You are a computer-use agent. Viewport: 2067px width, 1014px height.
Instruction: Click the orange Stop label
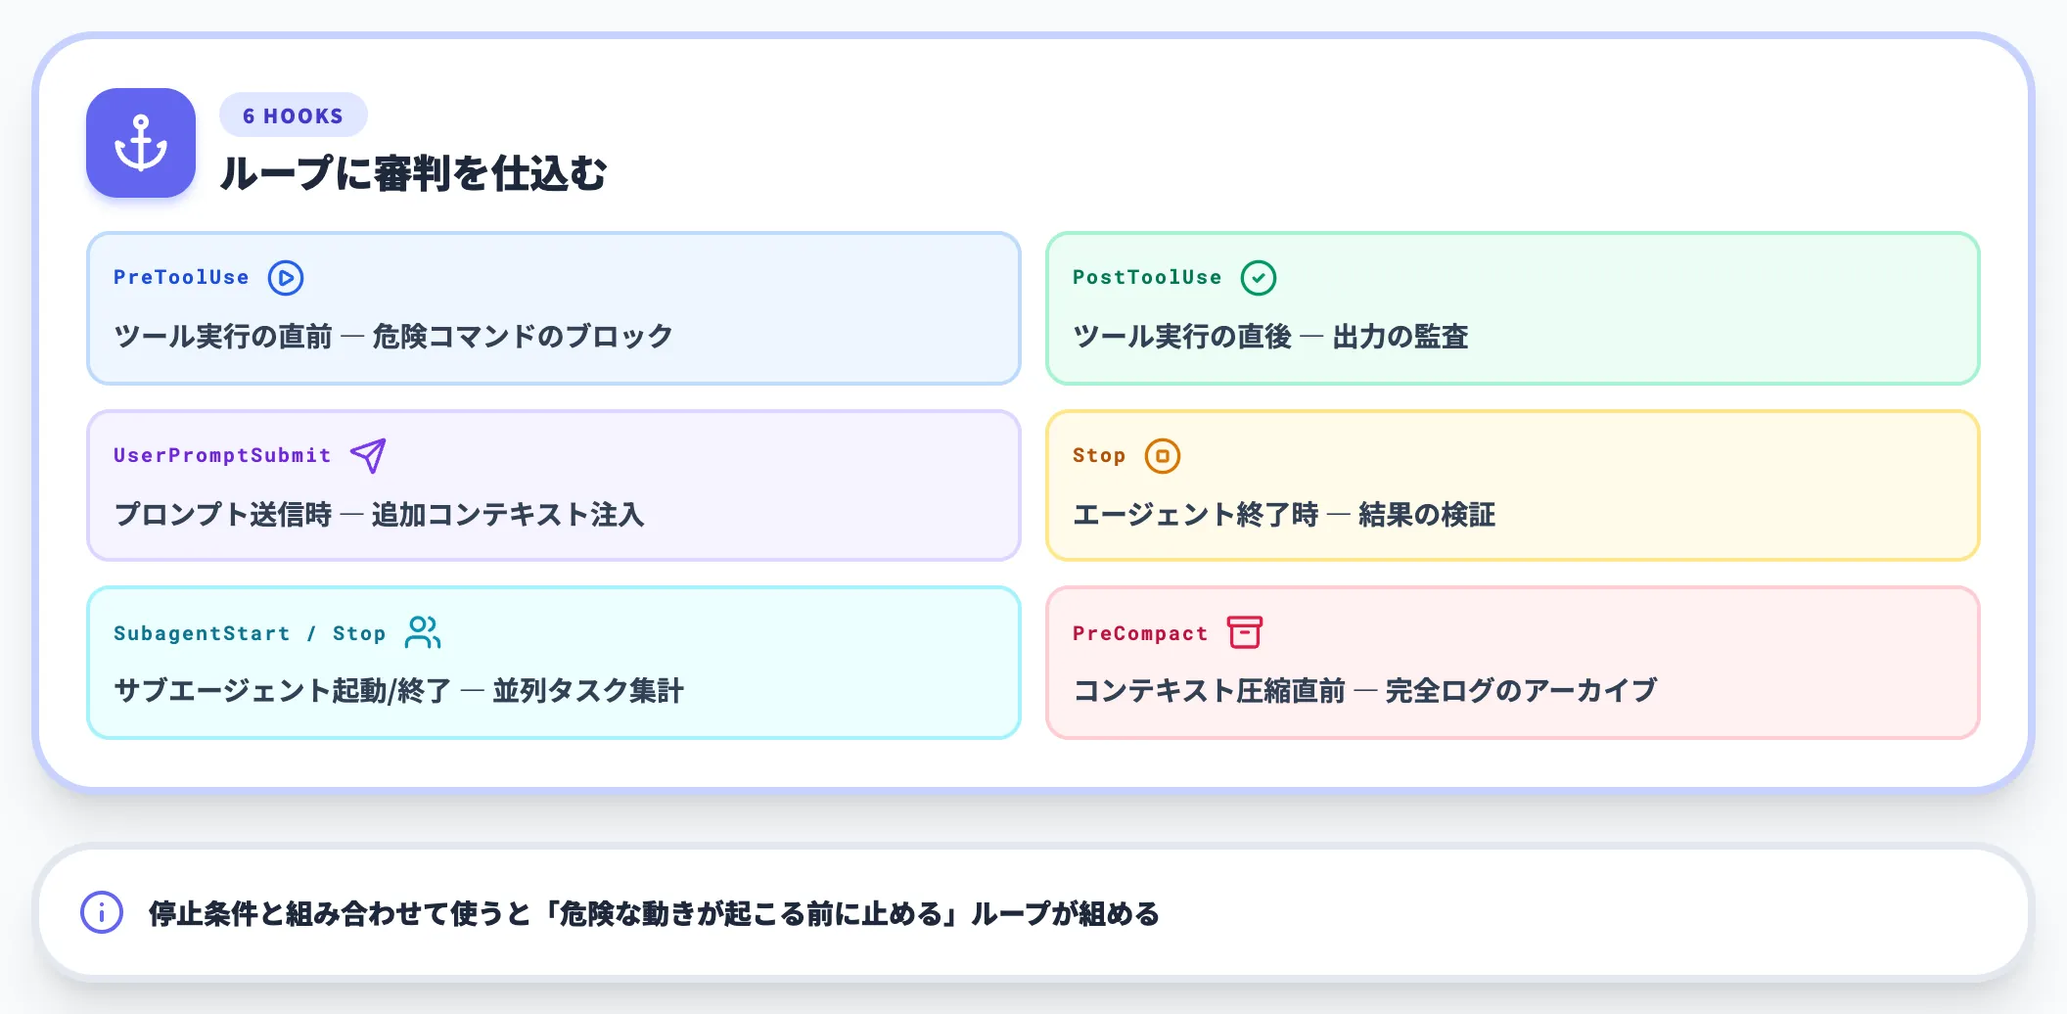point(1099,455)
